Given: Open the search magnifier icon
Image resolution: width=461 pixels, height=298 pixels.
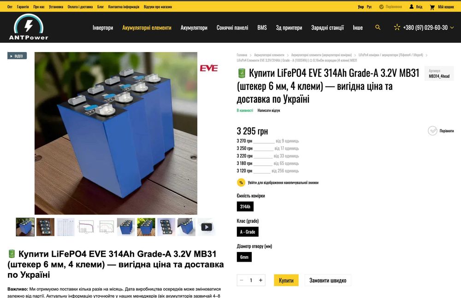Looking at the screenshot, I should pos(378,27).
